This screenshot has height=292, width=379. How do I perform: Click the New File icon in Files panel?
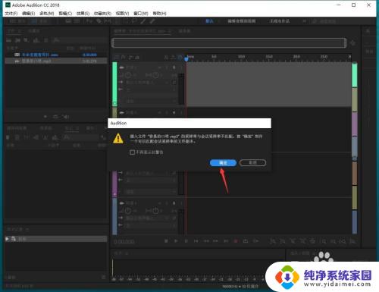27,40
